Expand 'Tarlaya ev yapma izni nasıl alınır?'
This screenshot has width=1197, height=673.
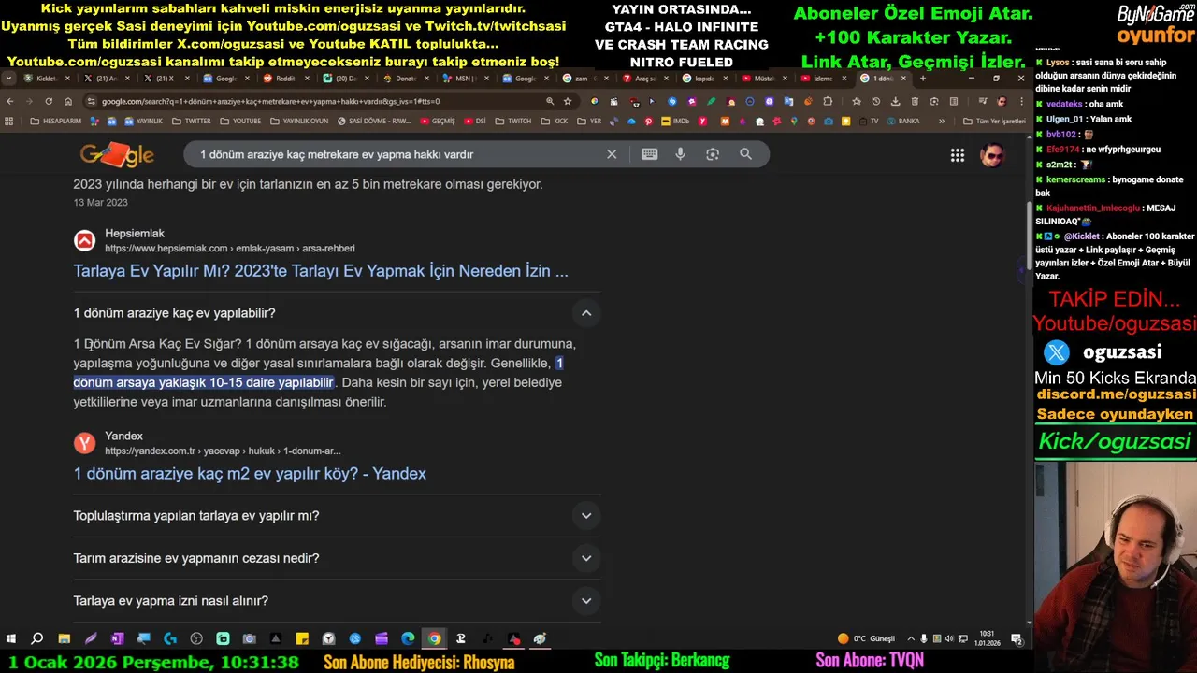(x=586, y=600)
